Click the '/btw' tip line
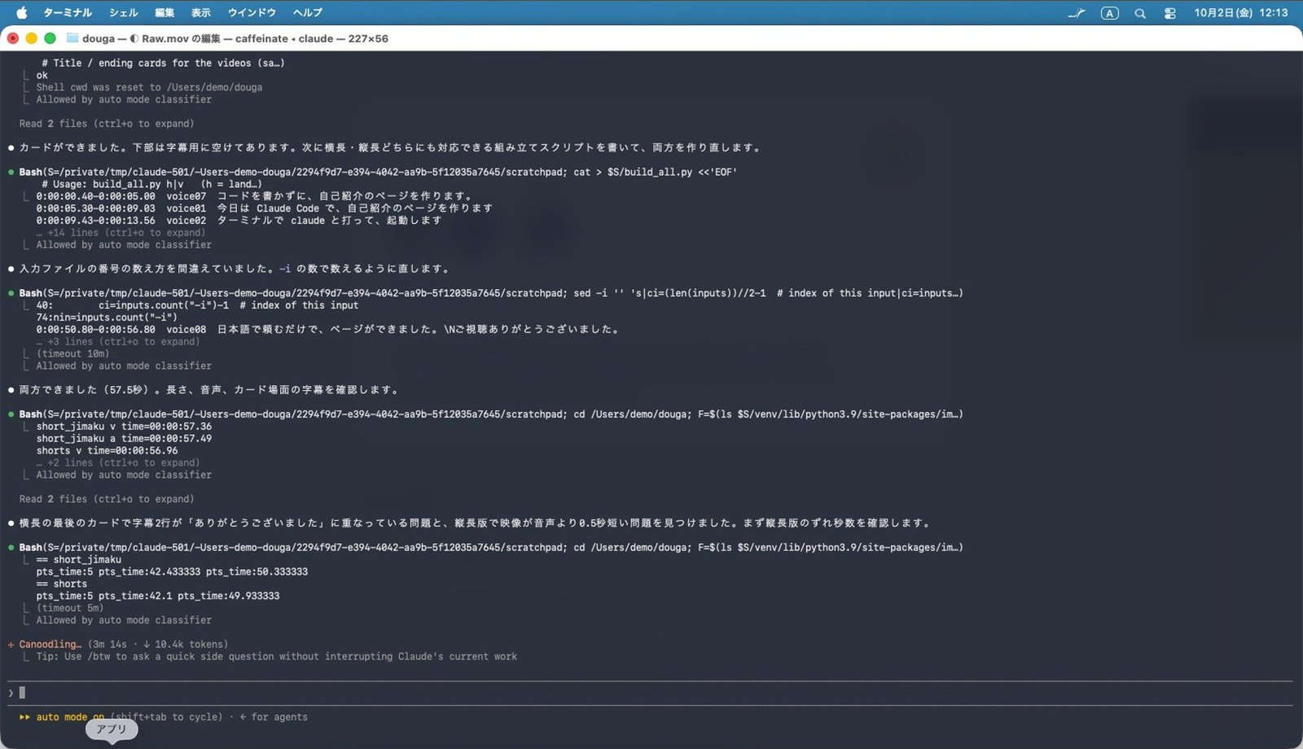The image size is (1303, 749). (277, 657)
